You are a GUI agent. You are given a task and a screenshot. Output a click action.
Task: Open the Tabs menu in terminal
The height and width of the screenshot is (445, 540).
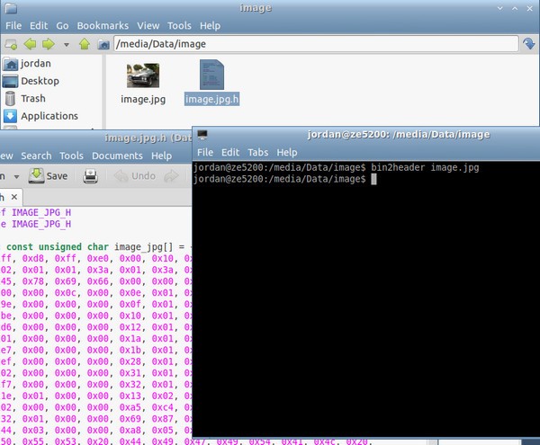coord(258,152)
